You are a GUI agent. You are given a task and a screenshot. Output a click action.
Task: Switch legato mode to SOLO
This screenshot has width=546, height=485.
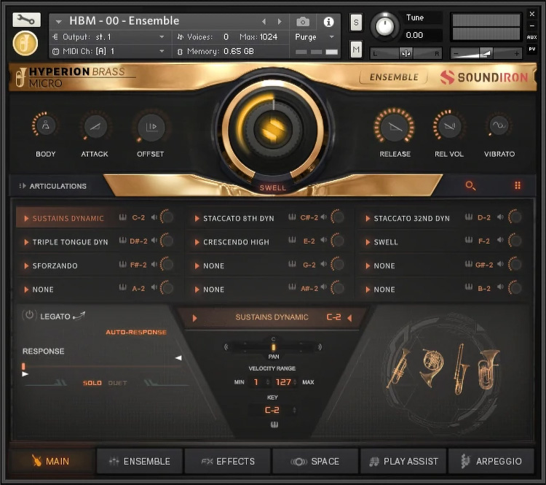point(92,383)
